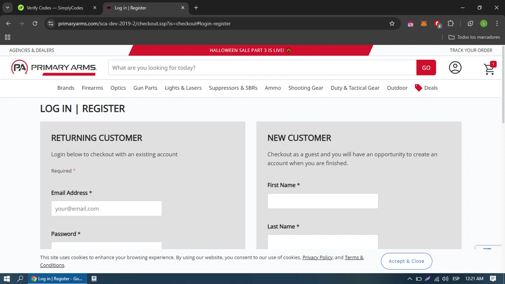Open the red extension with badge 2
This screenshot has height=284, width=505.
pyautogui.click(x=437, y=24)
